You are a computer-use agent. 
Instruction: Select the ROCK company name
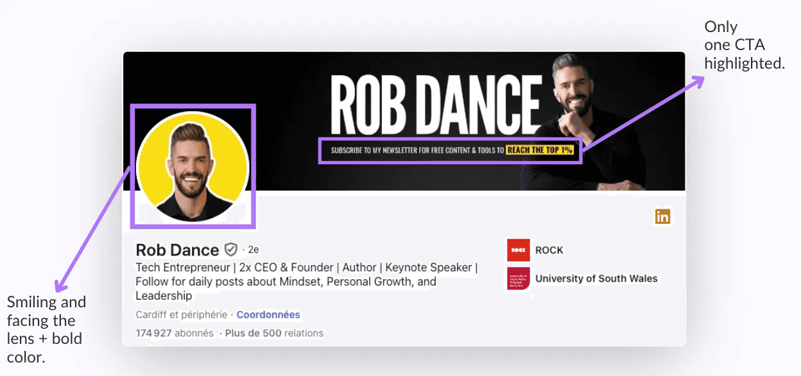(x=549, y=250)
